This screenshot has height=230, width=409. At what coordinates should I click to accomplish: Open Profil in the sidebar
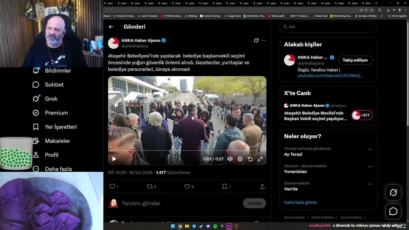(x=45, y=155)
